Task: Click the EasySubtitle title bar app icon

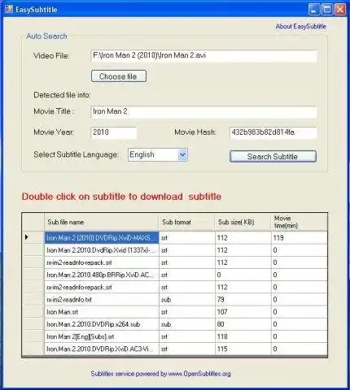Action: coord(9,9)
